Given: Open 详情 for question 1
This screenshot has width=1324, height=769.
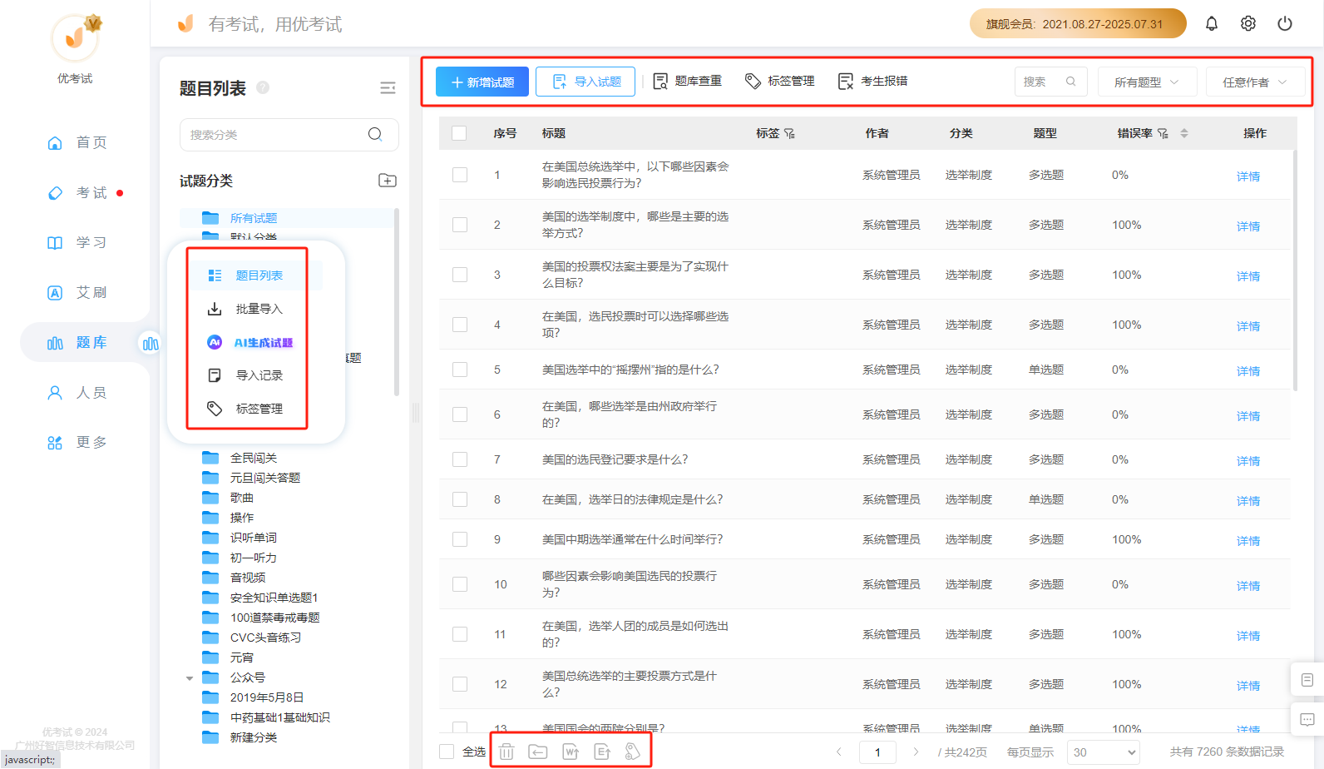Looking at the screenshot, I should pos(1247,176).
